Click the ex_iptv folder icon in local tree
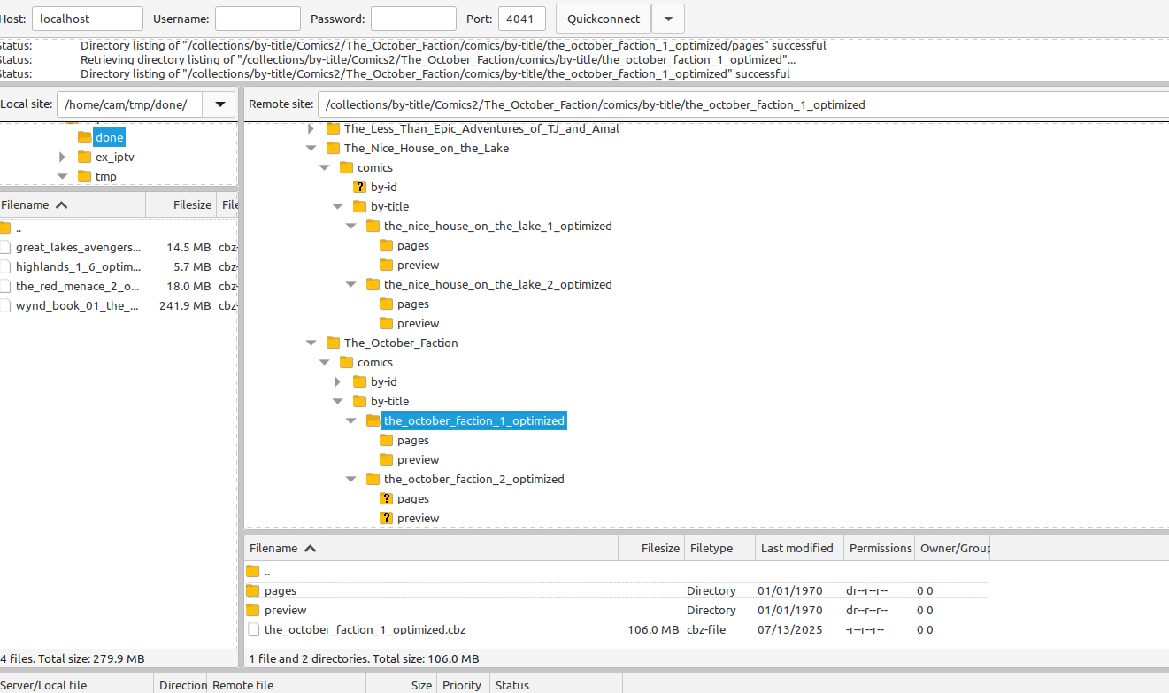This screenshot has height=693, width=1169. pyautogui.click(x=84, y=157)
